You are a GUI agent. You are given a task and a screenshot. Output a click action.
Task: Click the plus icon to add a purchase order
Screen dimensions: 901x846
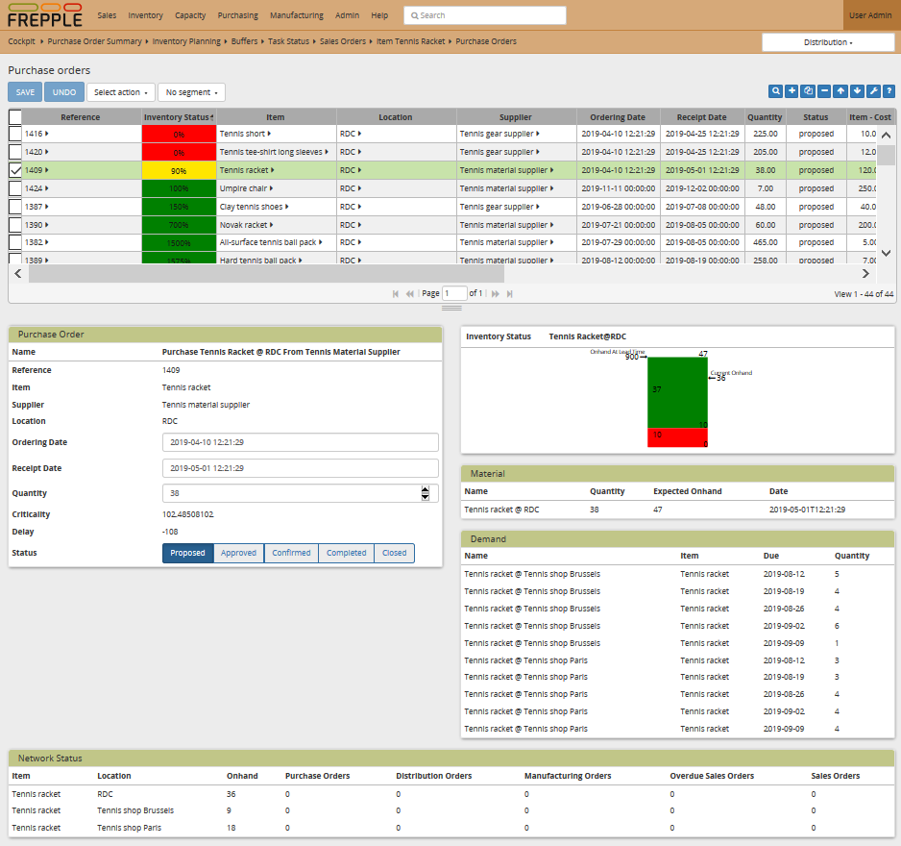pyautogui.click(x=792, y=91)
